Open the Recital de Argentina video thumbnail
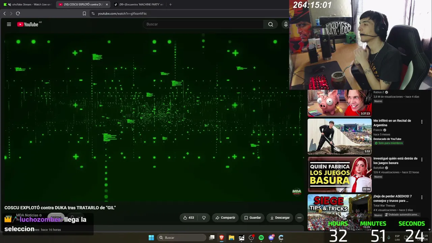Viewport: 432px width, 243px height. click(340, 136)
